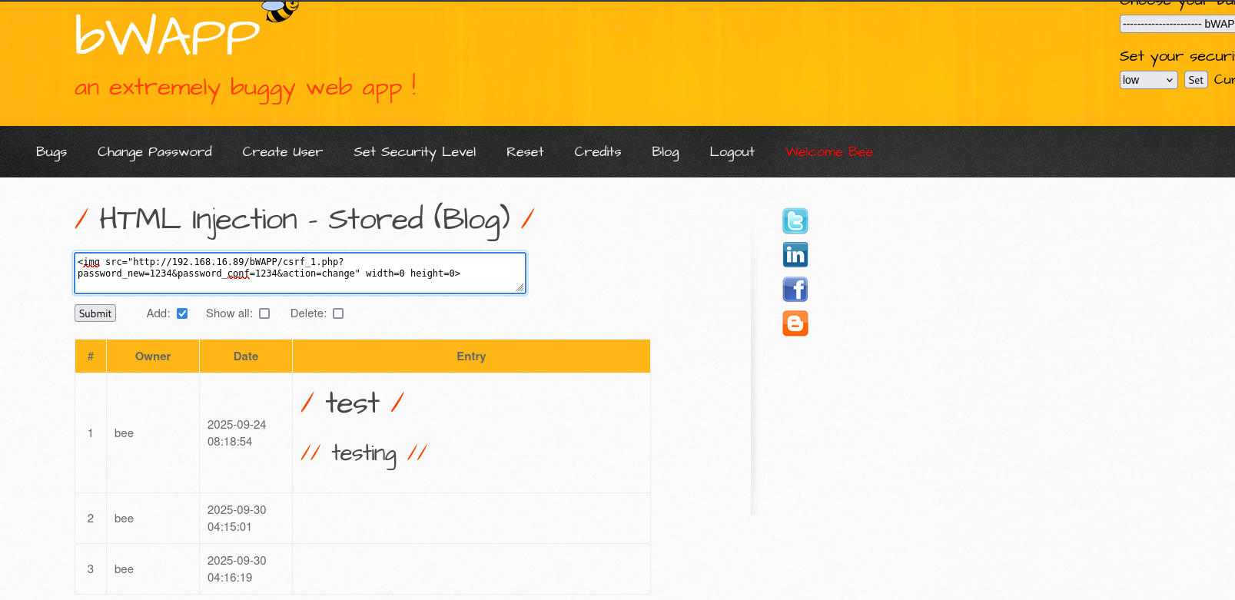The height and width of the screenshot is (600, 1235).
Task: Toggle the Add checkbox
Action: [x=182, y=313]
